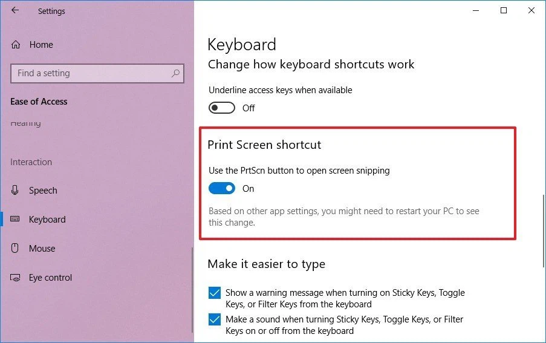
Task: Maximize the Settings window
Action: click(504, 10)
